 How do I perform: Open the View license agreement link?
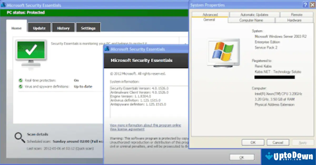tap(127, 129)
